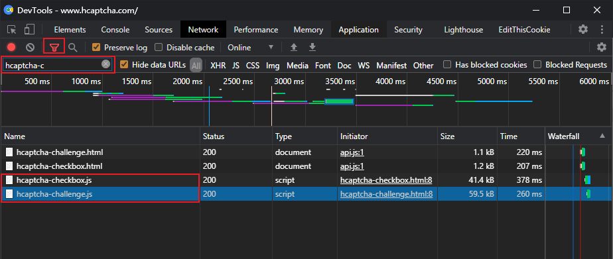613x259 pixels.
Task: Open Network settings gear icon
Action: pyautogui.click(x=602, y=48)
